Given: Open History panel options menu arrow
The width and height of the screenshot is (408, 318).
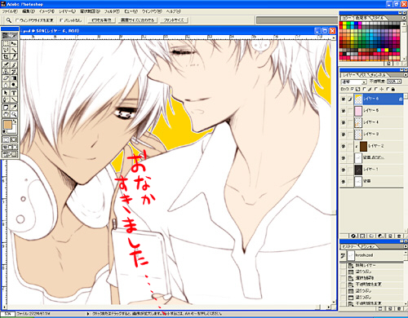Looking at the screenshot, I should [x=406, y=246].
